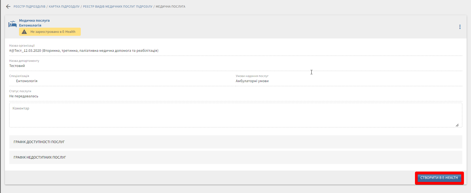The image size is (471, 193).
Task: Click the back arrow icon
Action: (x=8, y=7)
